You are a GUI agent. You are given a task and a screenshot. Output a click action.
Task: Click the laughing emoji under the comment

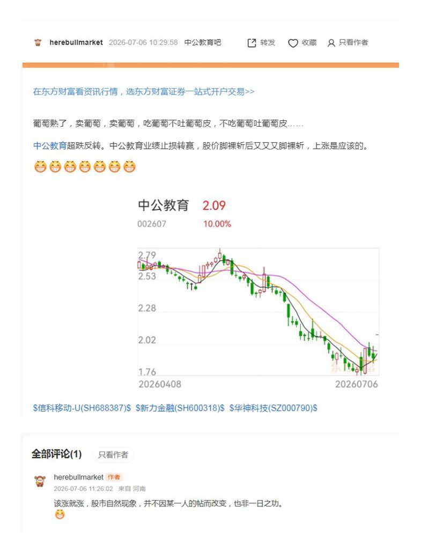click(x=60, y=514)
